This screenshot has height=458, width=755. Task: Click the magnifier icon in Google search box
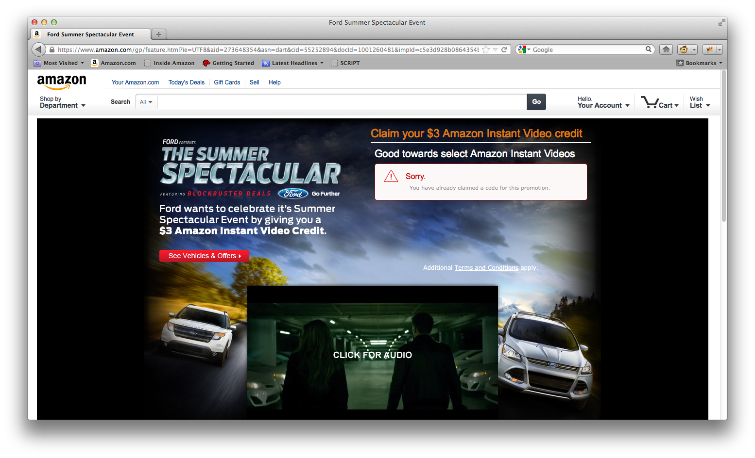point(648,49)
